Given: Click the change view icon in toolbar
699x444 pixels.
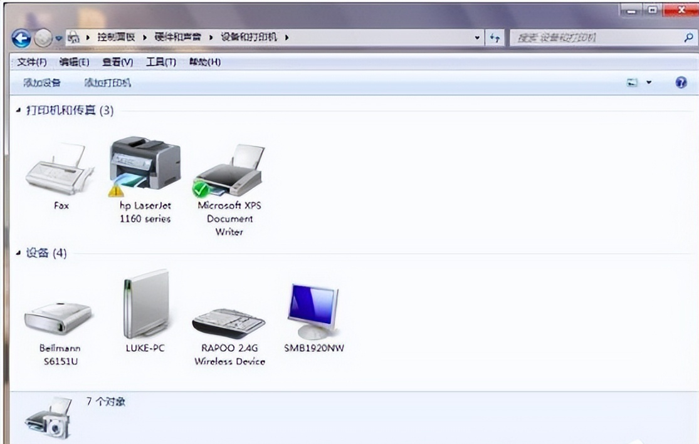Looking at the screenshot, I should tap(633, 83).
